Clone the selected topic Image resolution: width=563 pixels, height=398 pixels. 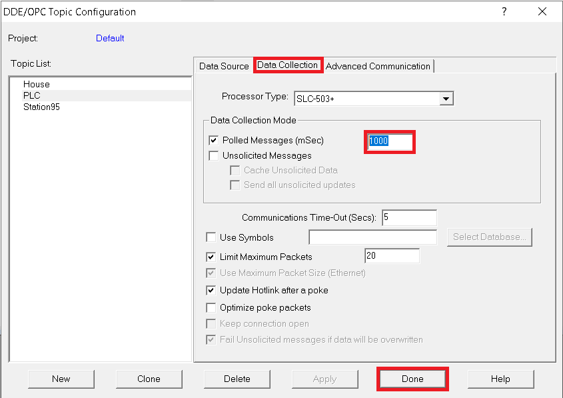click(x=149, y=379)
